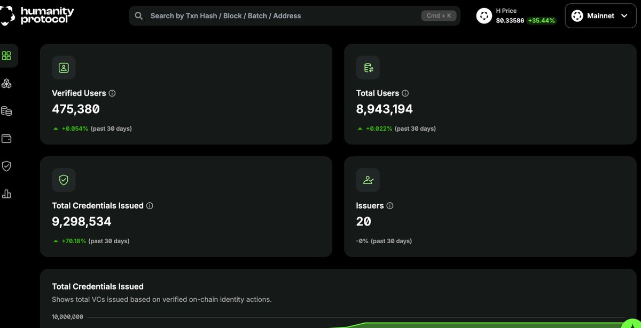Click the info icon beside Total Users
The height and width of the screenshot is (328, 641).
click(405, 93)
